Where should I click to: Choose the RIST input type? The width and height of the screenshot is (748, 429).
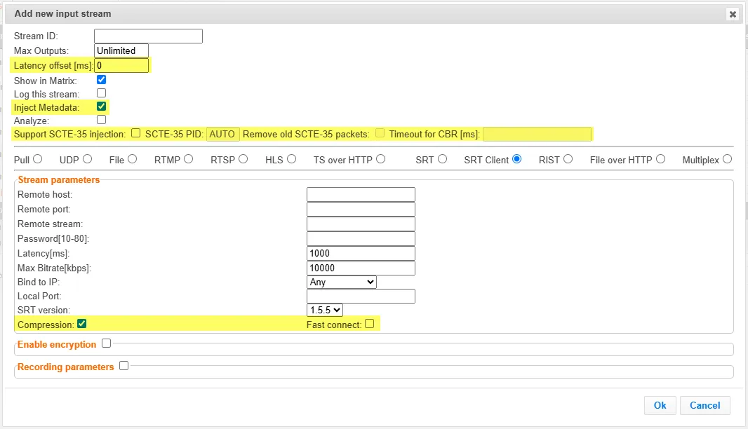point(568,159)
